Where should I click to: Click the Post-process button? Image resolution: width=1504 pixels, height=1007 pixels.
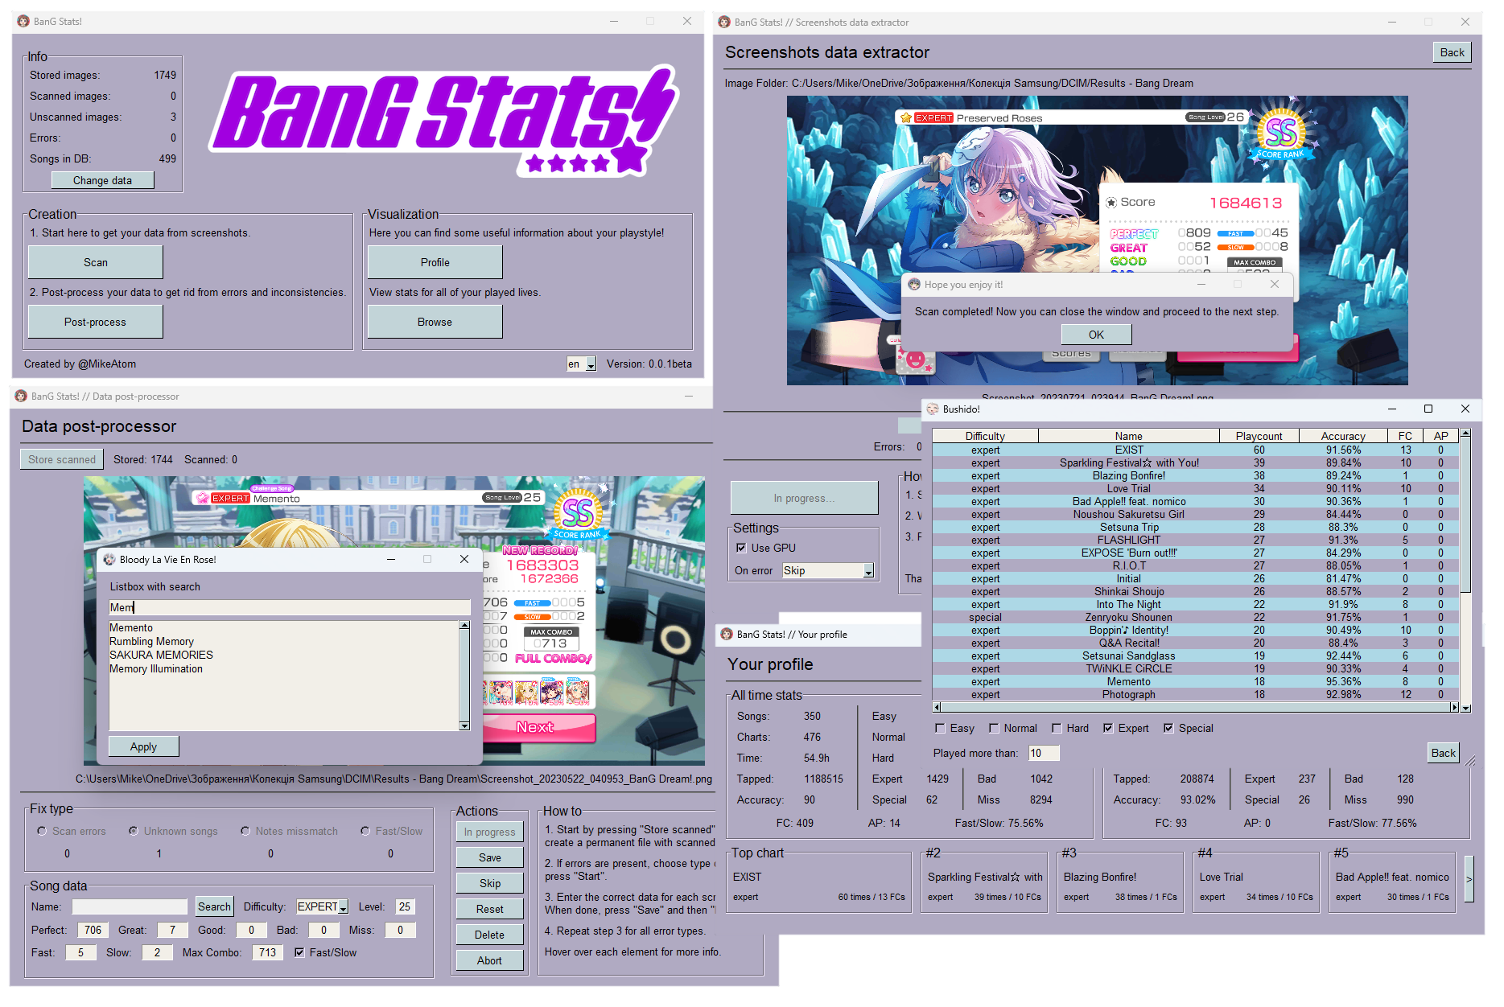click(x=96, y=323)
